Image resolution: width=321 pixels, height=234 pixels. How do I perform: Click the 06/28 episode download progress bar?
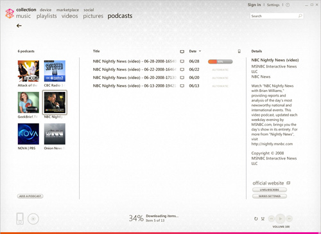220,62
